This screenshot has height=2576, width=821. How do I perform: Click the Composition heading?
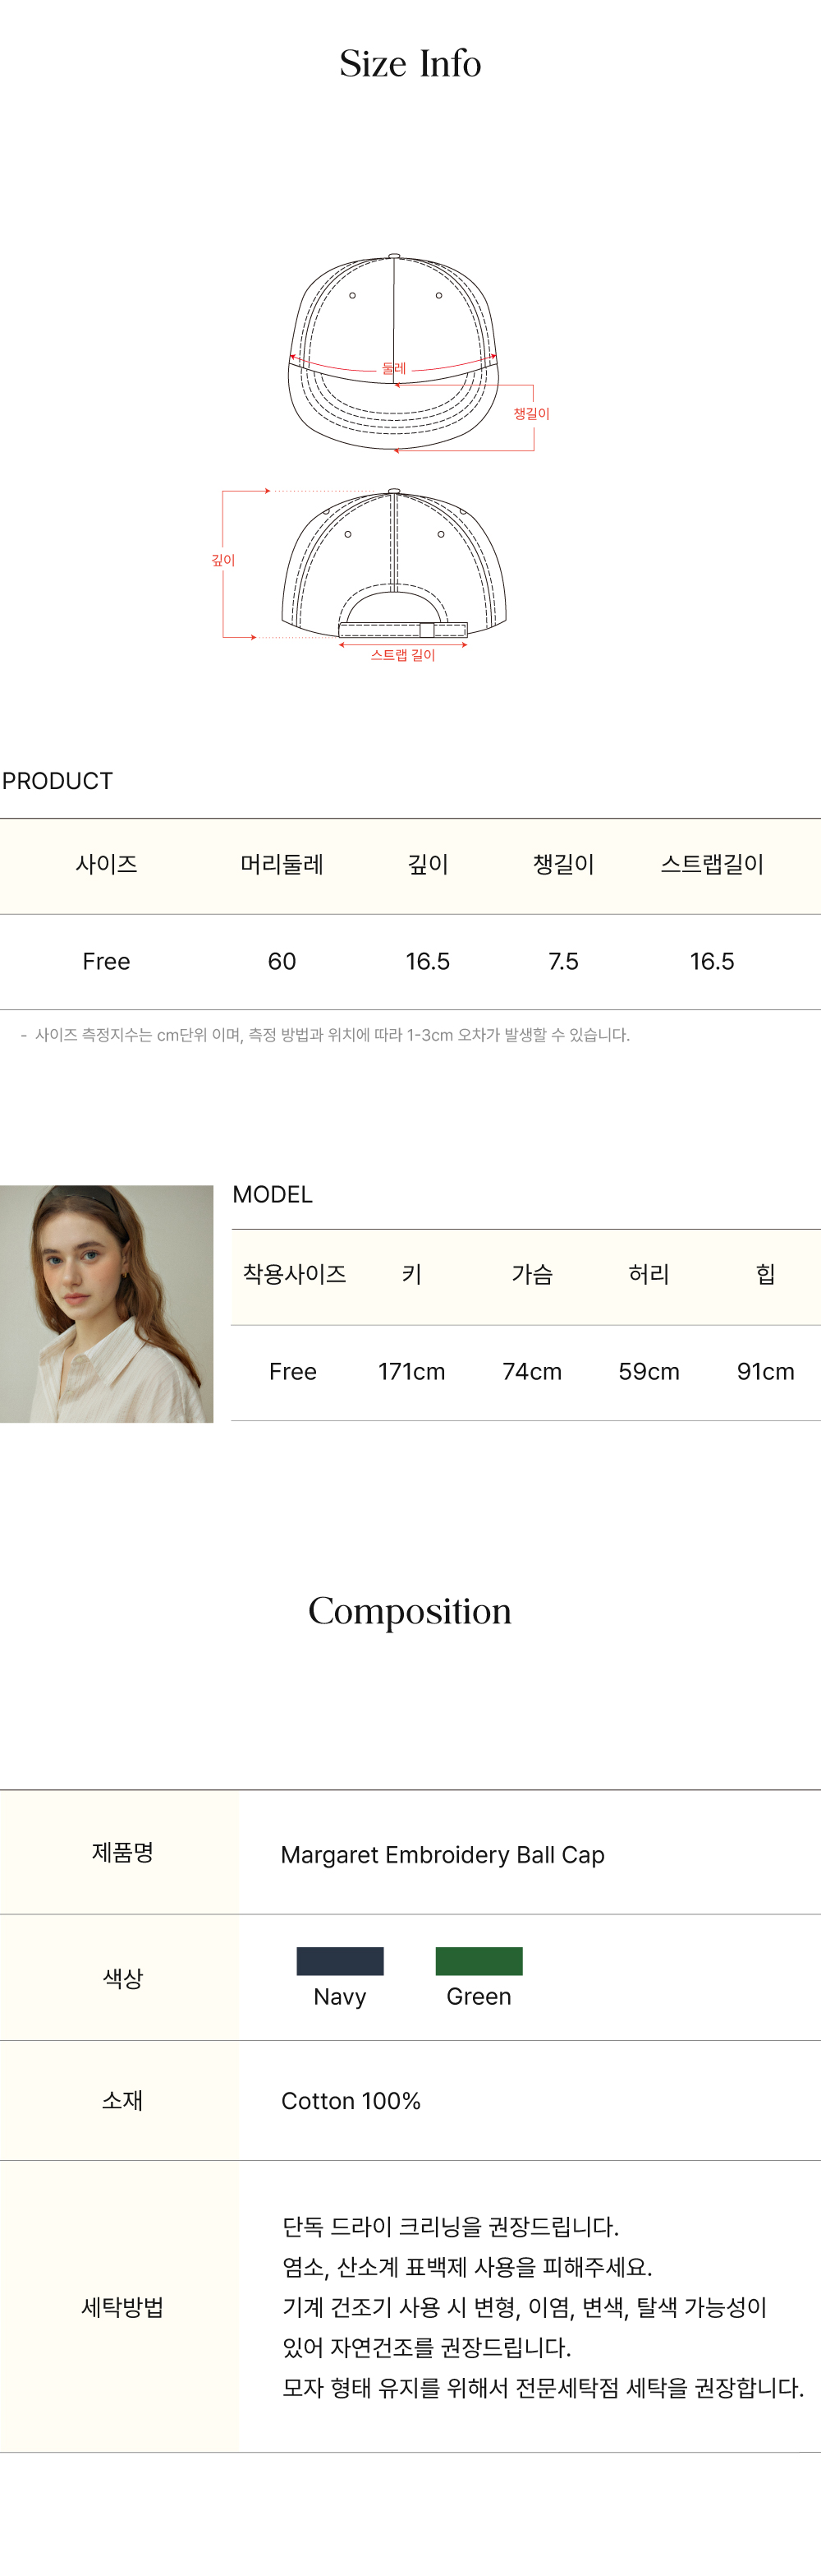[x=410, y=1611]
